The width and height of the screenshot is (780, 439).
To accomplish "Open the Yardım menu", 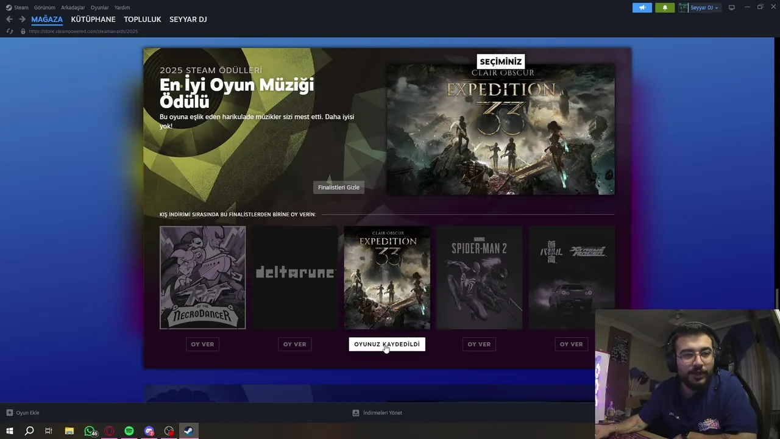I will tap(122, 7).
